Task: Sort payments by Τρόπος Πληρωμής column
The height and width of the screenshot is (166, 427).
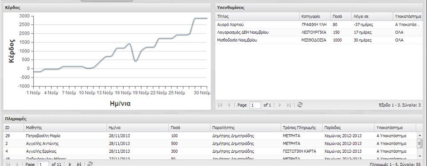Action: point(302,127)
